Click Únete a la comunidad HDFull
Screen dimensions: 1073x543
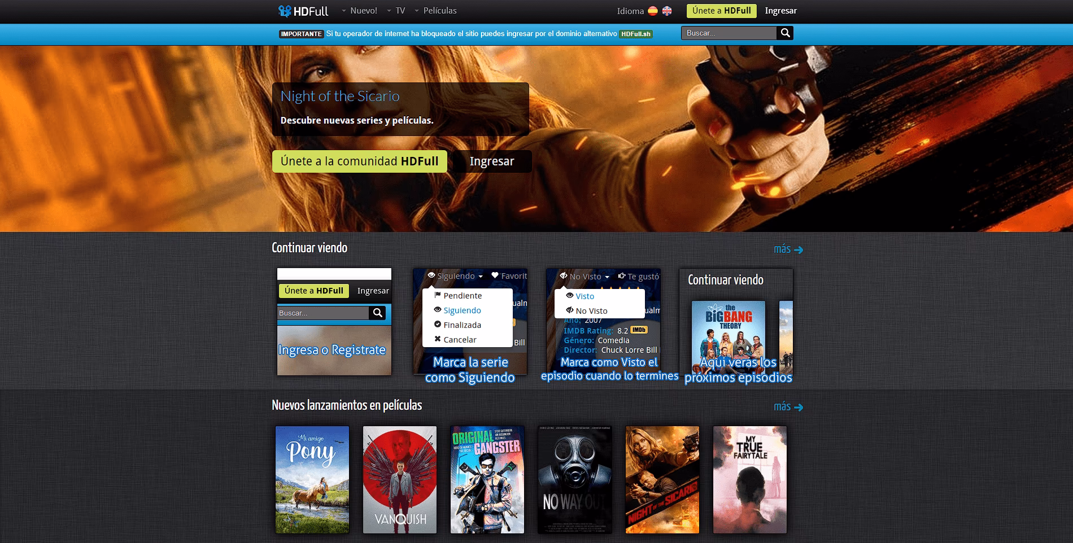[x=360, y=161]
